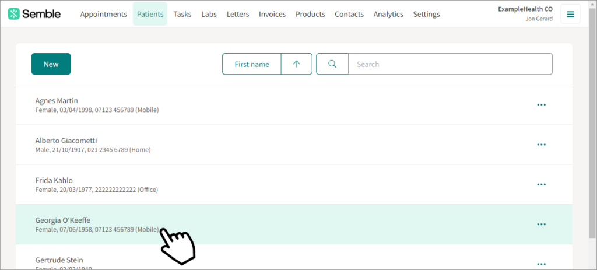Open options dots for Alberto Giacometti
Screen dimensions: 597x270
coord(541,145)
